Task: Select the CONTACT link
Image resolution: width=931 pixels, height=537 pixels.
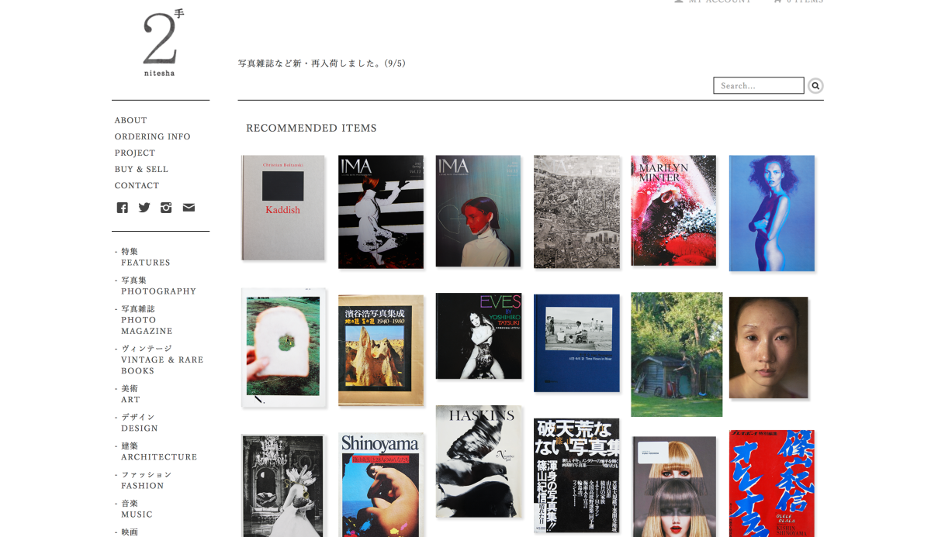Action: click(x=137, y=185)
